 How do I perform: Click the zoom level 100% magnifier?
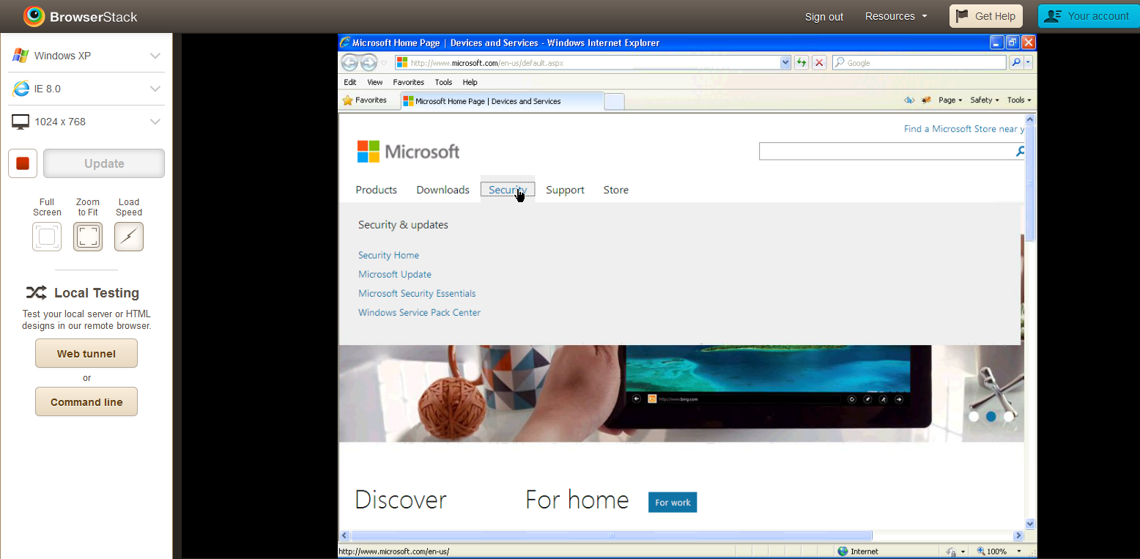click(x=982, y=551)
